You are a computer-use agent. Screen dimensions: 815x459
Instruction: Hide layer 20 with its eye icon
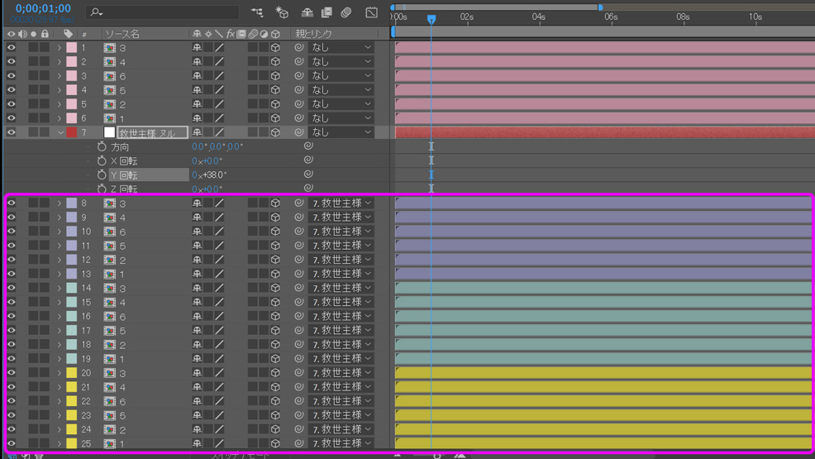[x=12, y=373]
